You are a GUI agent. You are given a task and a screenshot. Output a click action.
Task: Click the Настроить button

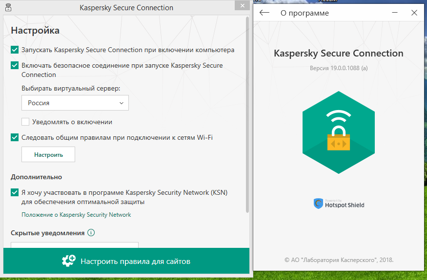(48, 154)
